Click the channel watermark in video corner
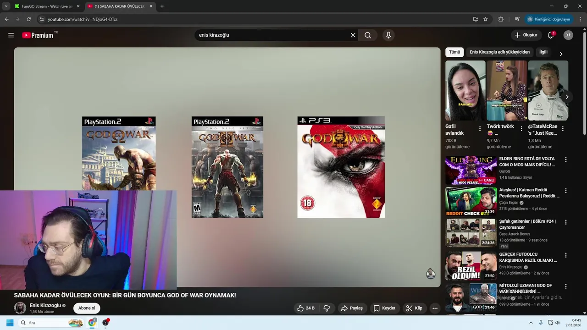 pos(430,274)
